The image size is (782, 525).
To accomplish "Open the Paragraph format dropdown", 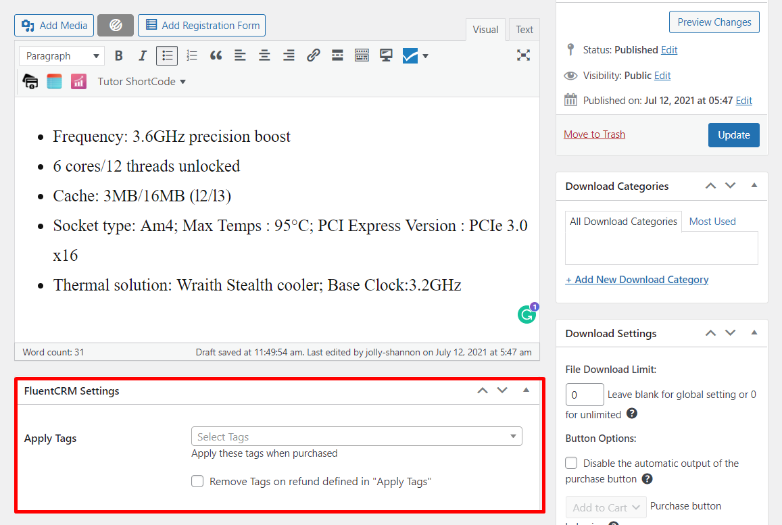I will coord(62,56).
